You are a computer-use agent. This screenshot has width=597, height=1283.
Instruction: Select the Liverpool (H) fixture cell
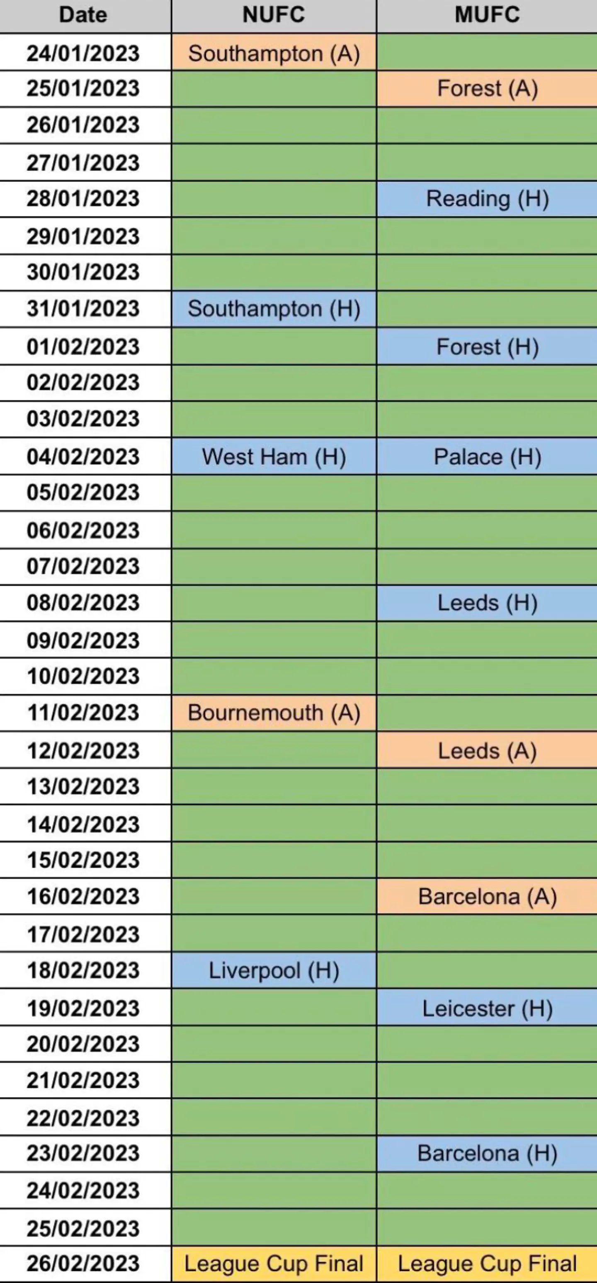click(x=273, y=971)
